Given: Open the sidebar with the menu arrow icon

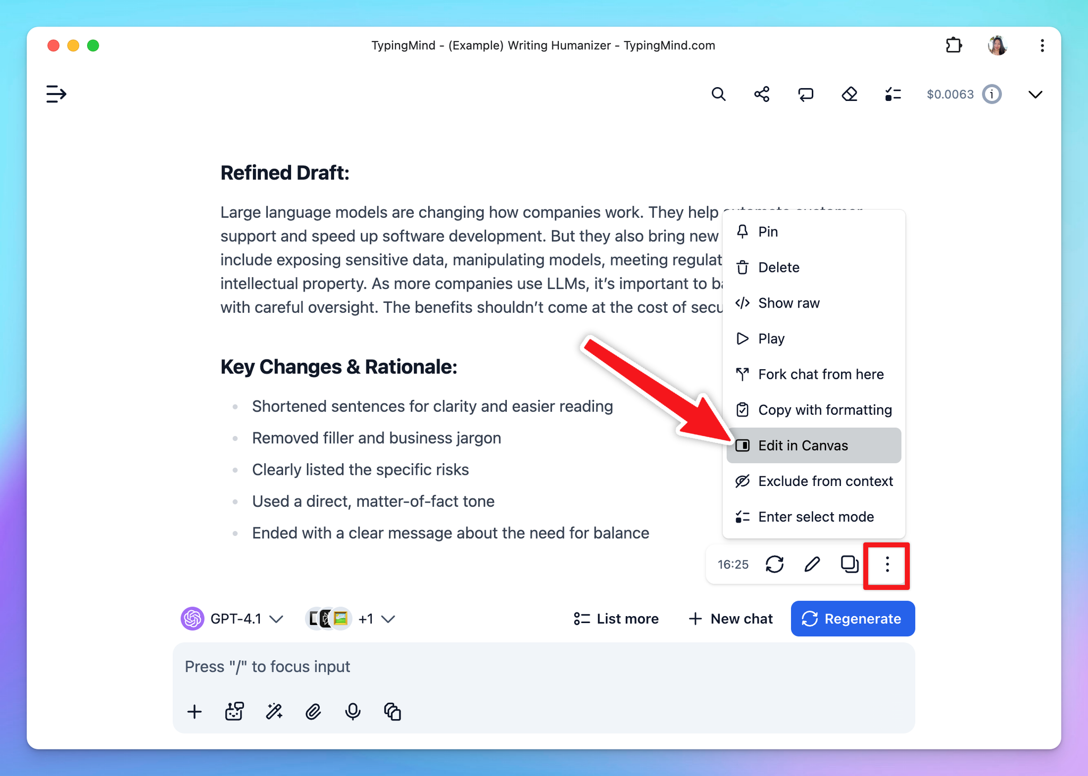Looking at the screenshot, I should (56, 94).
